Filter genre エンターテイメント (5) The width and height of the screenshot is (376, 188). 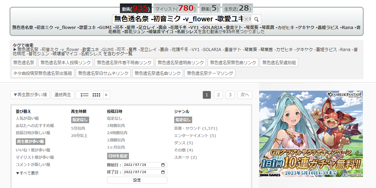(195, 136)
